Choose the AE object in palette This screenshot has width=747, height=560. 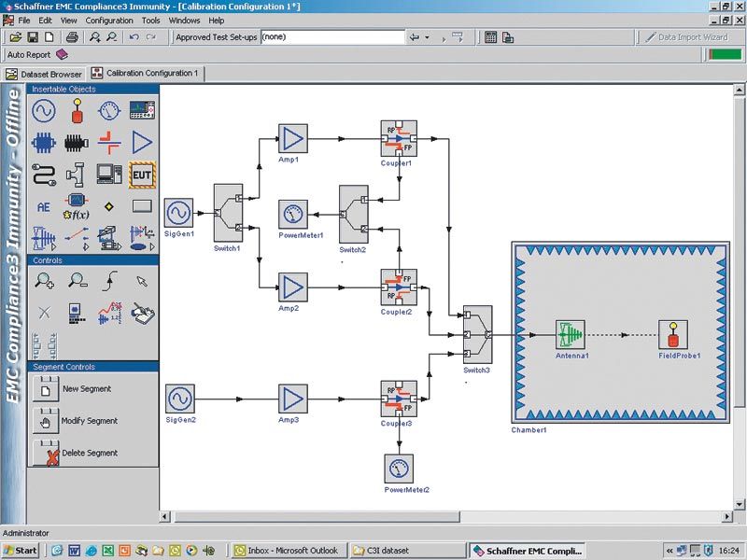click(43, 207)
